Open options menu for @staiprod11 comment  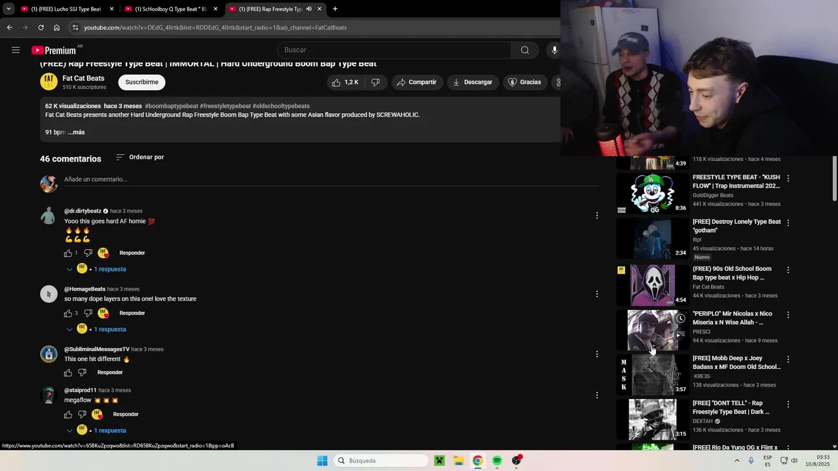click(x=596, y=395)
